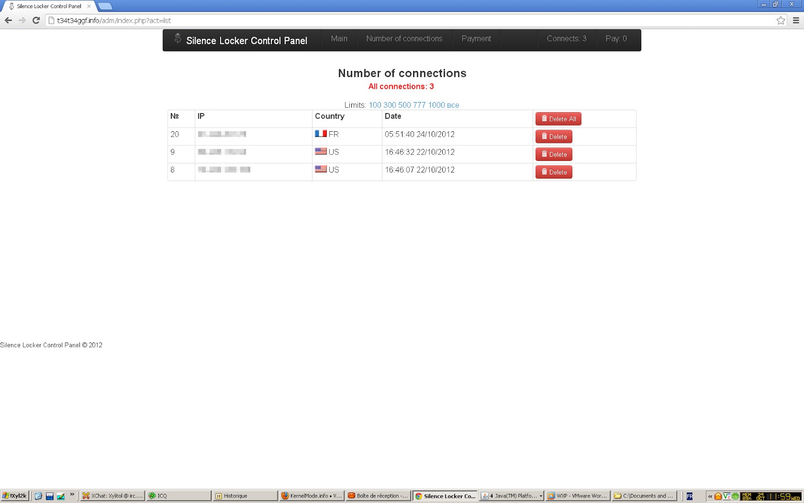Set the limit to 300
The image size is (804, 503).
coord(389,105)
